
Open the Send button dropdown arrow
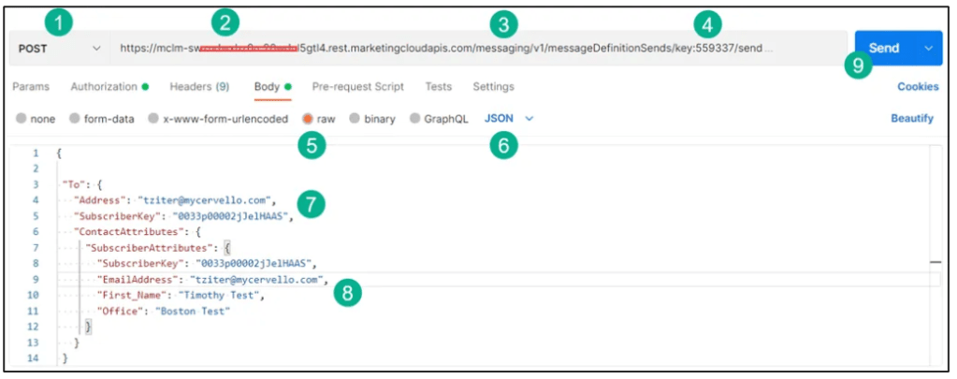click(x=929, y=48)
